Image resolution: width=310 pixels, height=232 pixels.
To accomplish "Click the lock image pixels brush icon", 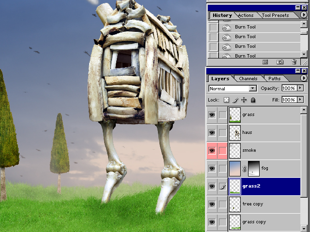I will tap(235, 100).
